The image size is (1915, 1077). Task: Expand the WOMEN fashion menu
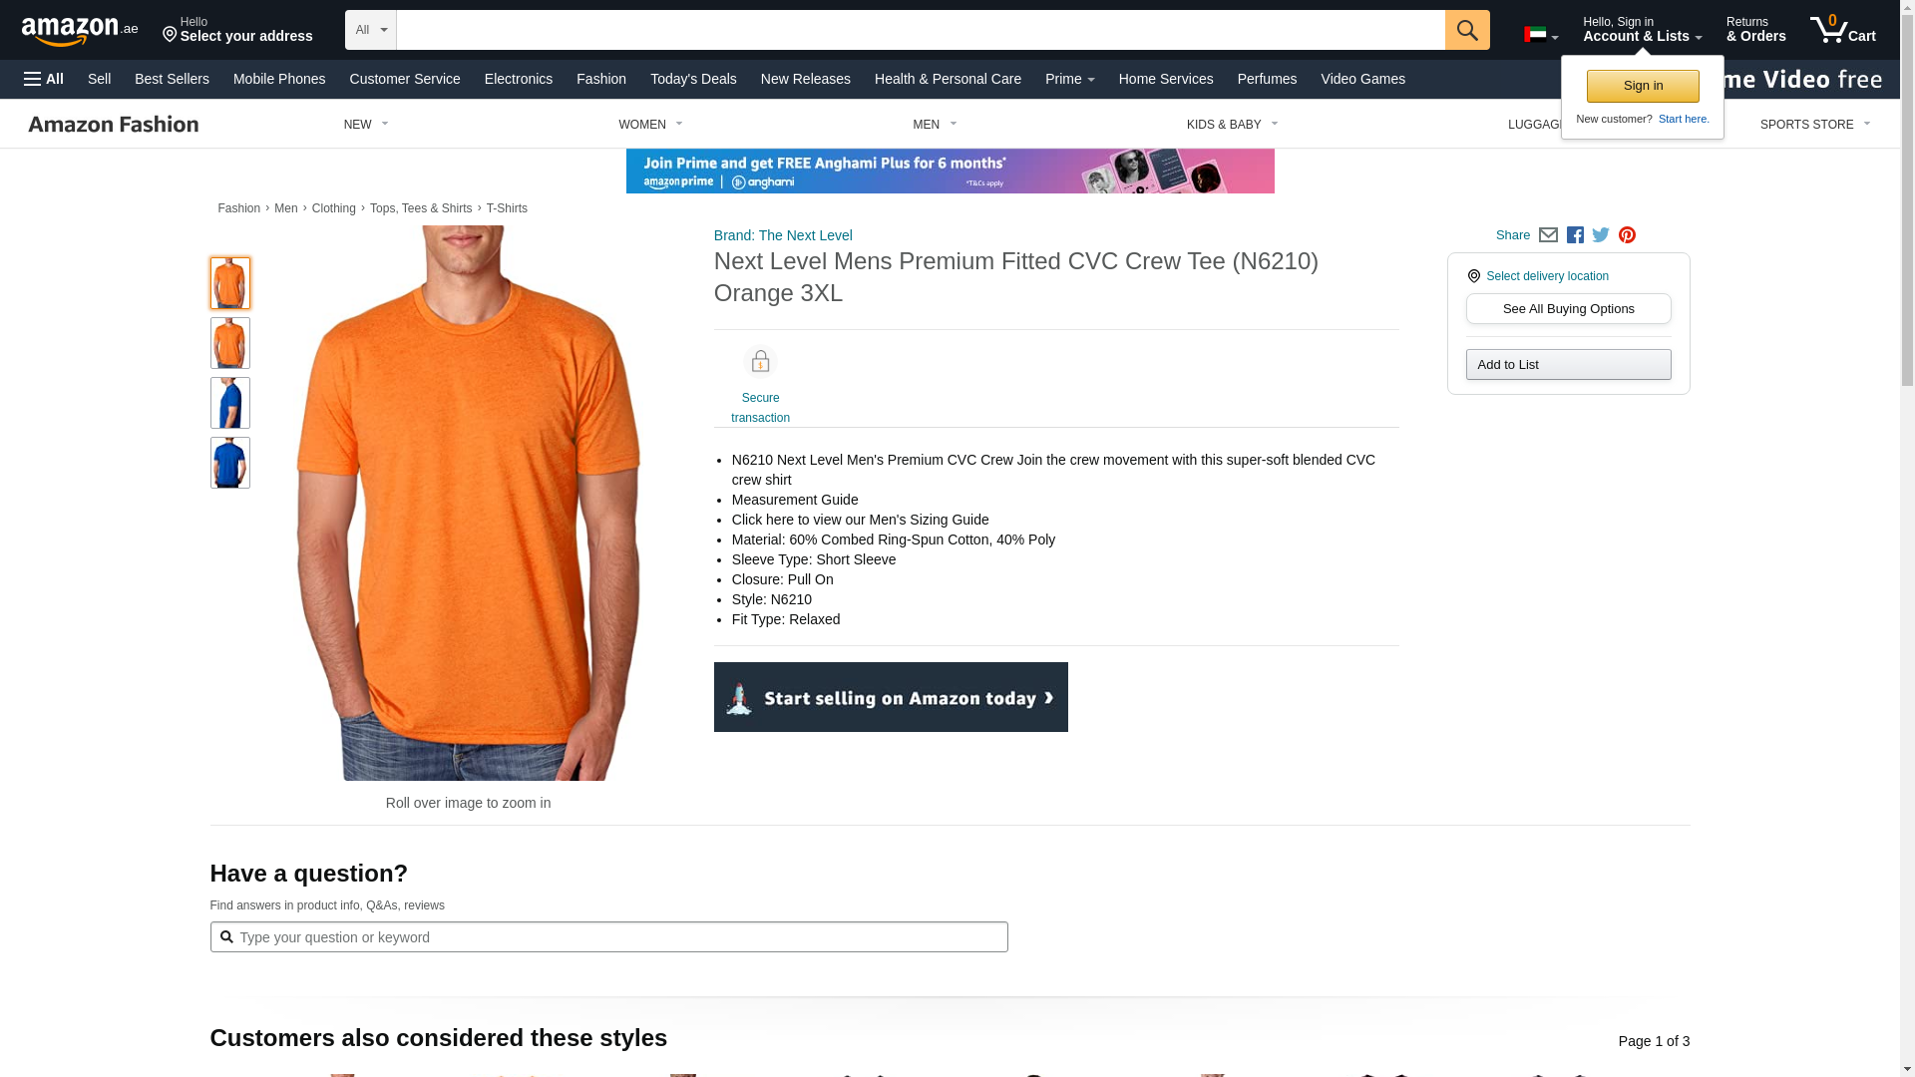[650, 125]
